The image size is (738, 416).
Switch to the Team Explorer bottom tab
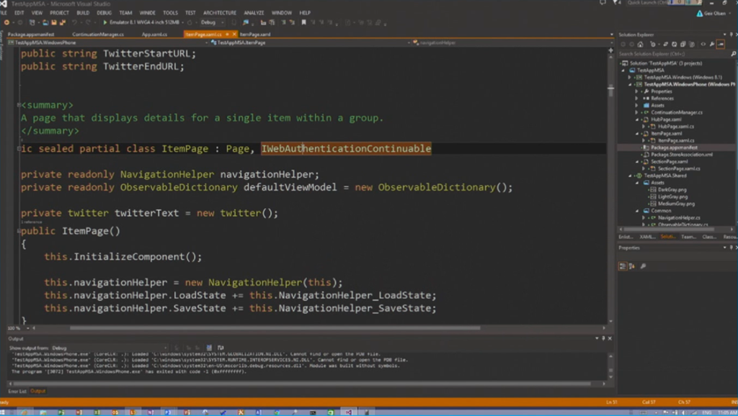(688, 237)
